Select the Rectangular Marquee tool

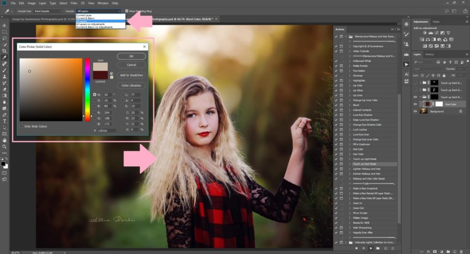[x=5, y=32]
